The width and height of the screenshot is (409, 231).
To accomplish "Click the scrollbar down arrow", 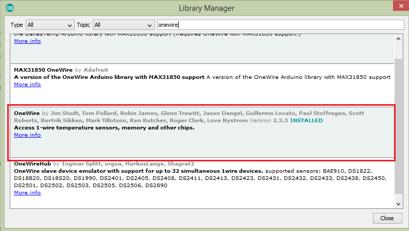I will (x=398, y=204).
